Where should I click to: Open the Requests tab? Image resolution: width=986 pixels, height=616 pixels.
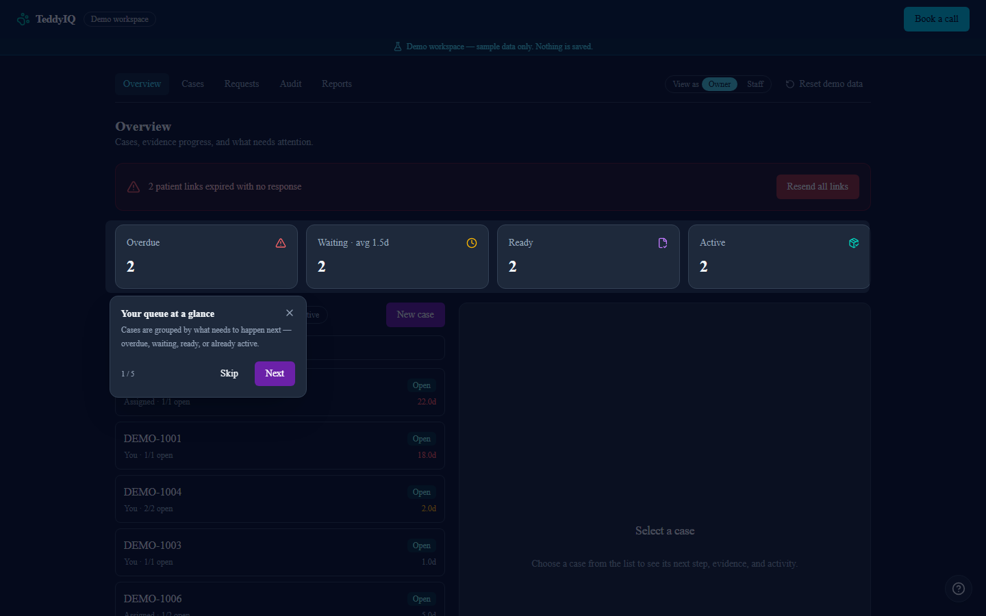[242, 84]
